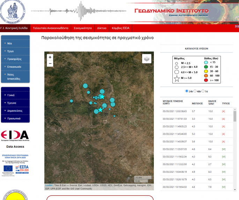Open the Δίκτυα menu
The image size is (239, 200).
pyautogui.click(x=102, y=28)
